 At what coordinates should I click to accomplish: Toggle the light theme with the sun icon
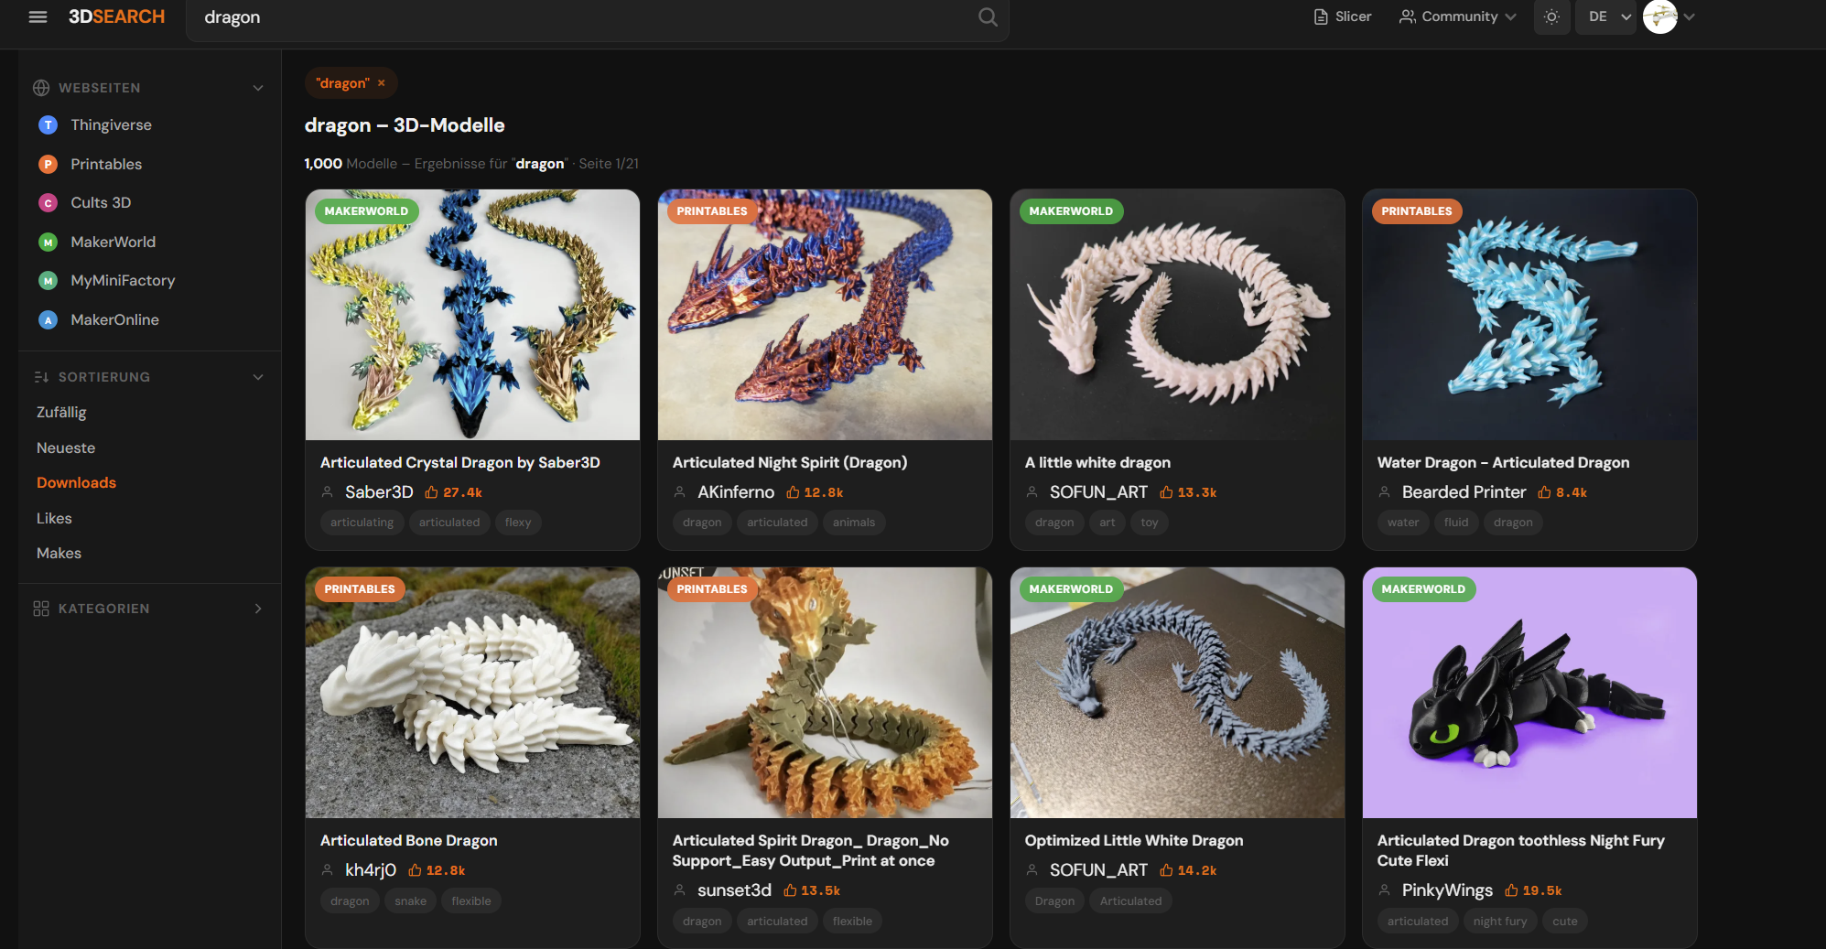click(1551, 16)
